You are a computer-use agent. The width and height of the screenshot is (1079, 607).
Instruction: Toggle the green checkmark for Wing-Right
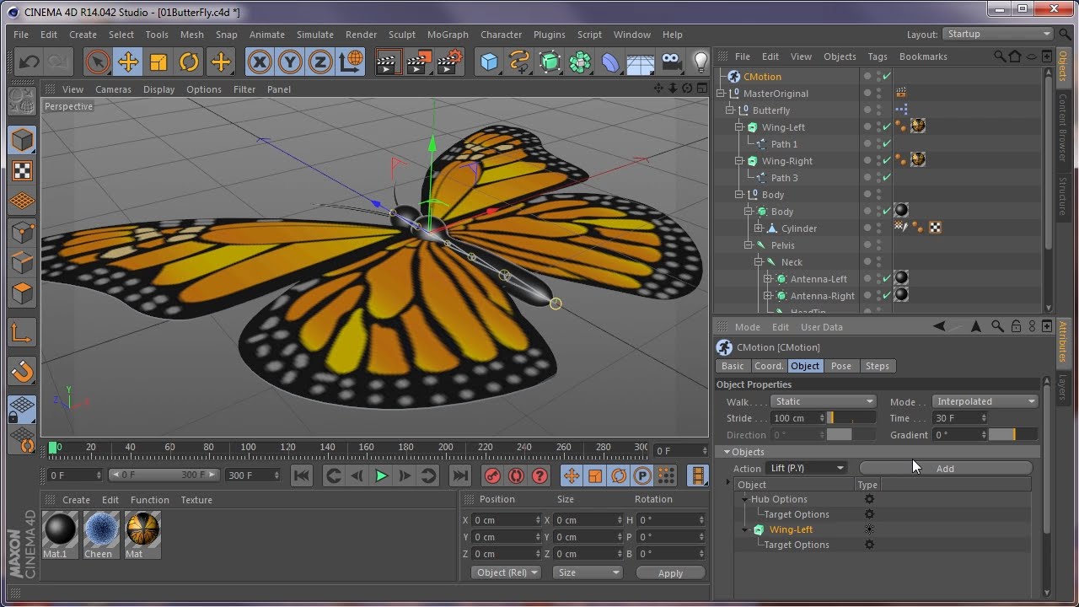coord(887,161)
